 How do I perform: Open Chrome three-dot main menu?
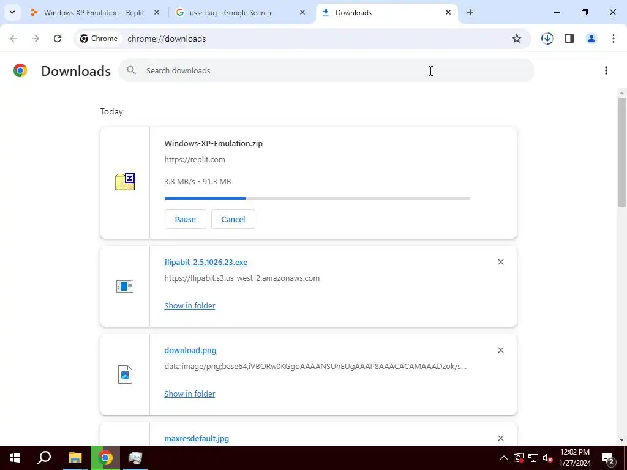pyautogui.click(x=614, y=39)
